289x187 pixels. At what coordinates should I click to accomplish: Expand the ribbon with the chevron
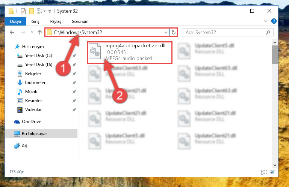[266, 21]
